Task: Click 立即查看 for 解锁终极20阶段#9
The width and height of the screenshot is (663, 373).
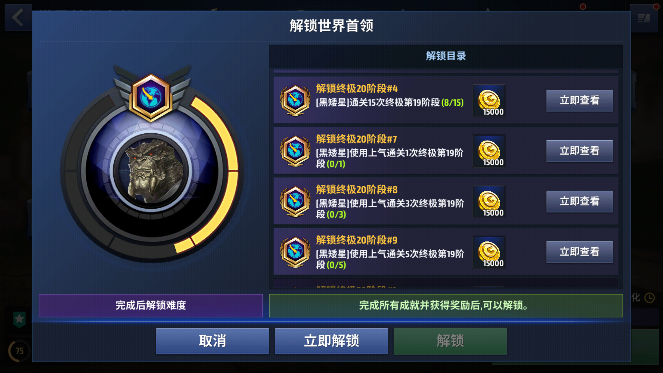Action: [x=579, y=252]
